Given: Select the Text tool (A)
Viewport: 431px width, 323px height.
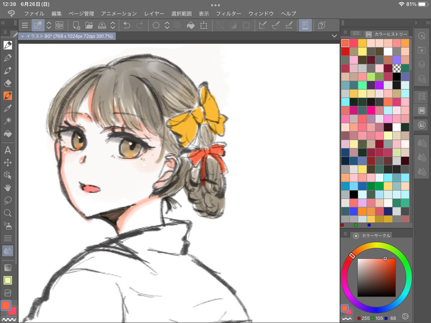Looking at the screenshot, I should (x=8, y=150).
